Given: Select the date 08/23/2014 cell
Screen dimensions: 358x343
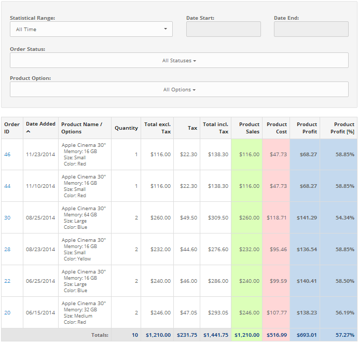Looking at the screenshot, I should tap(40, 250).
